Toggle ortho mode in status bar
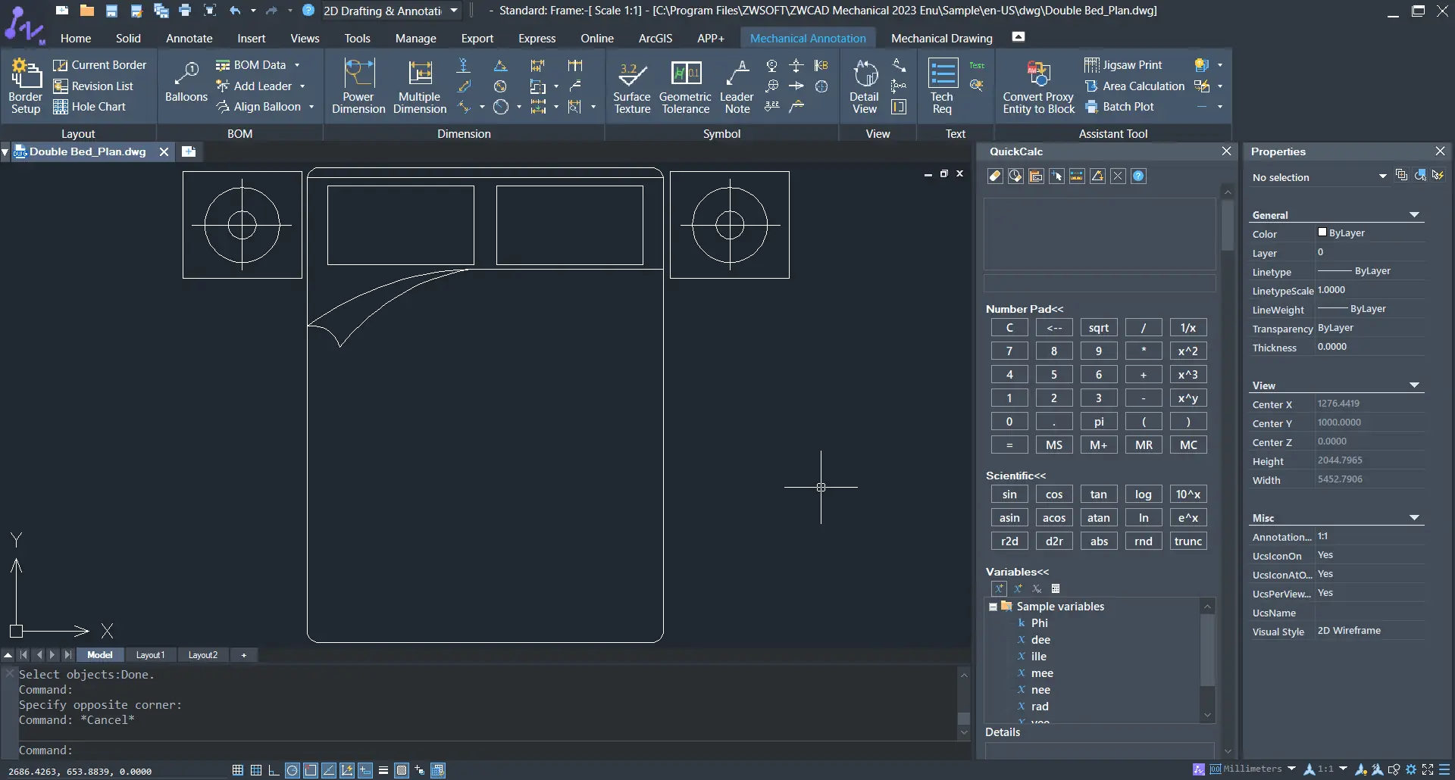This screenshot has height=780, width=1455. (274, 770)
